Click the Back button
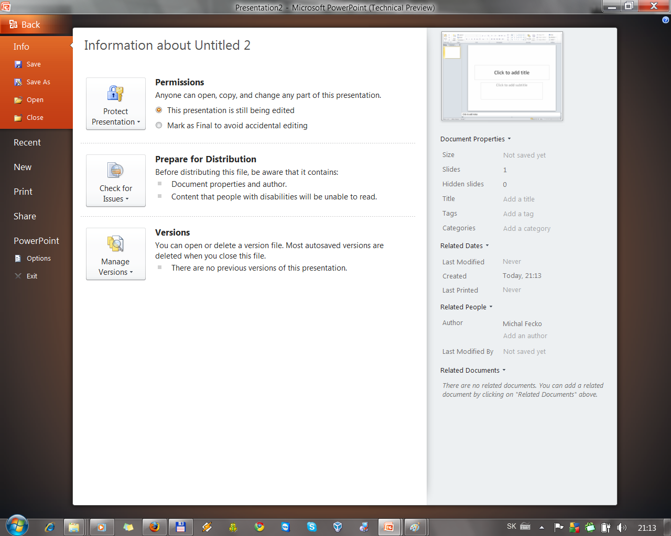This screenshot has height=536, width=671. pos(25,25)
